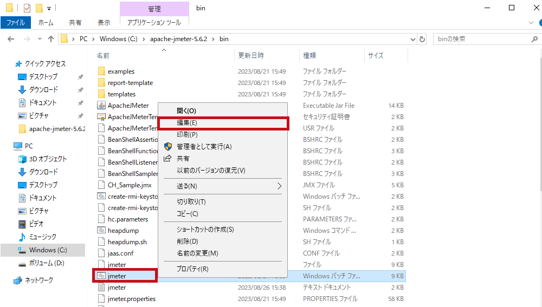
Task: Expand the ribbon with the chevron
Action: 531,23
